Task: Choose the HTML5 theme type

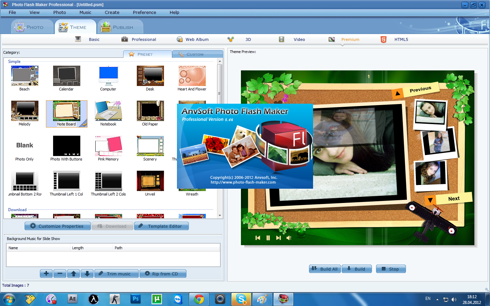Action: (394, 39)
